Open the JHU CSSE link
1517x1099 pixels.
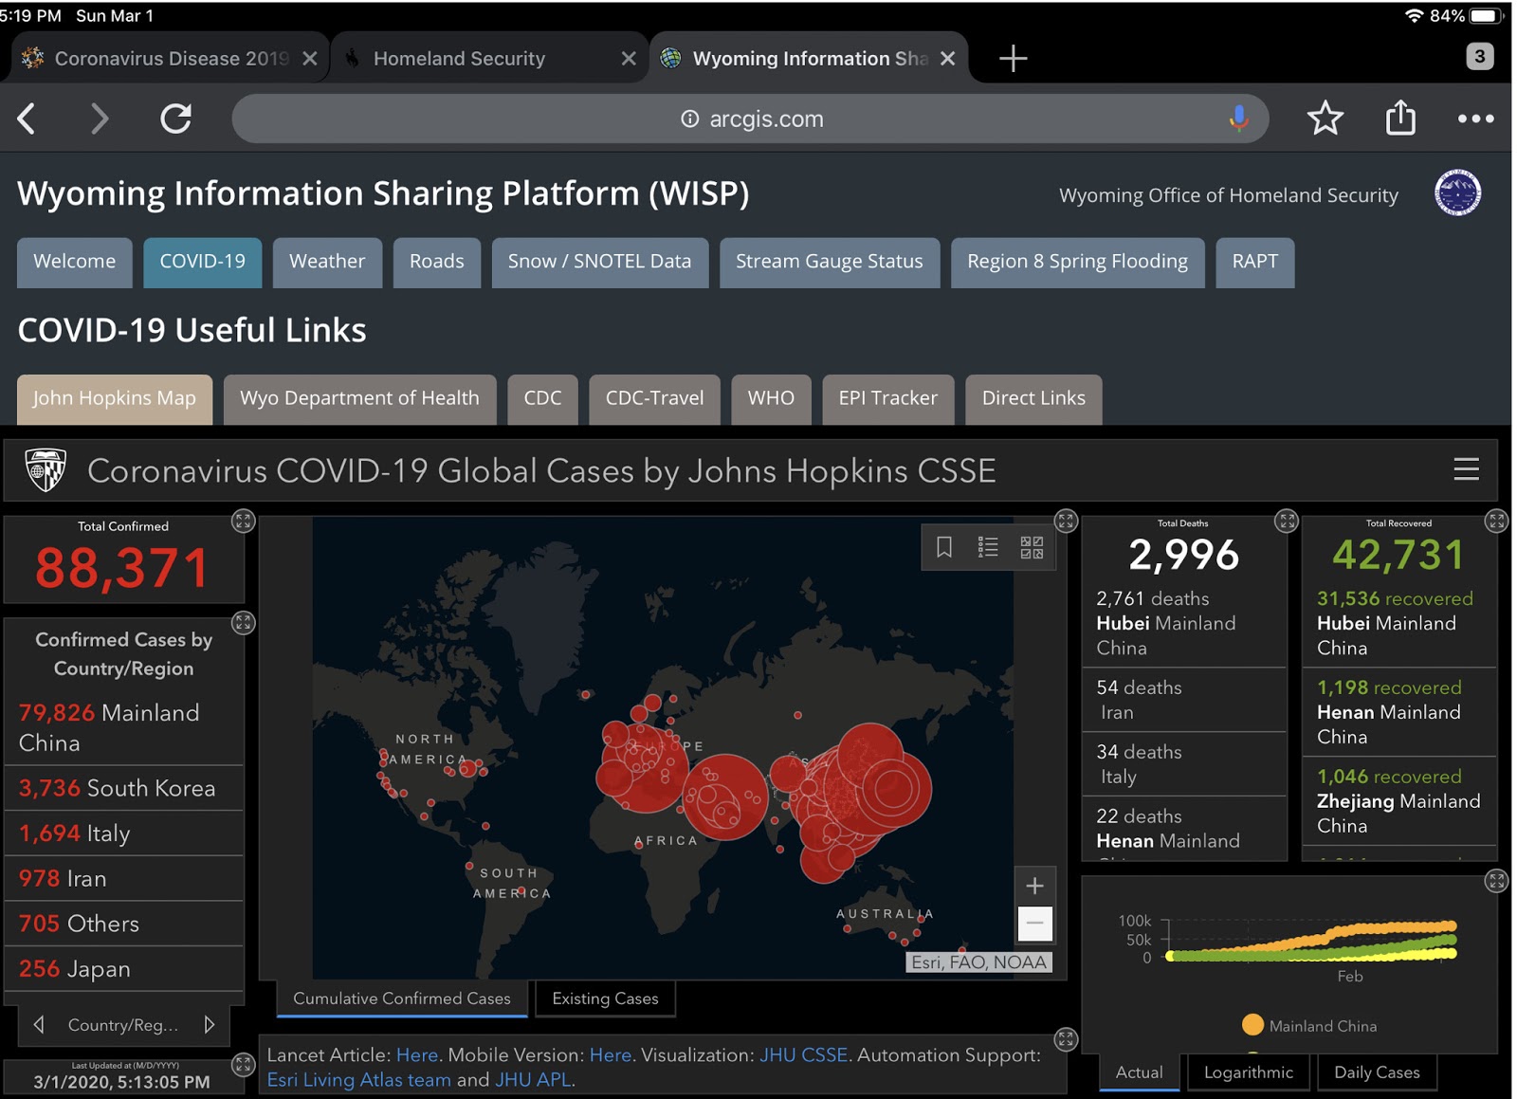[803, 1055]
